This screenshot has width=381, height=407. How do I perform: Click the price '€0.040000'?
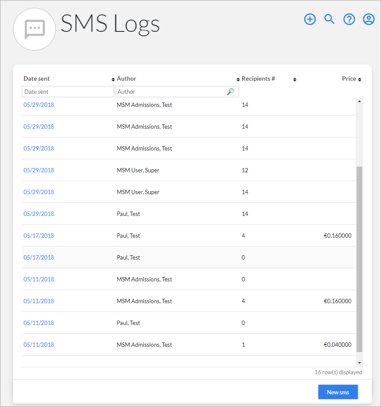[338, 345]
